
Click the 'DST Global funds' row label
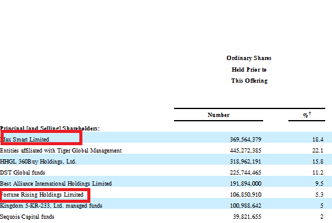coord(23,173)
